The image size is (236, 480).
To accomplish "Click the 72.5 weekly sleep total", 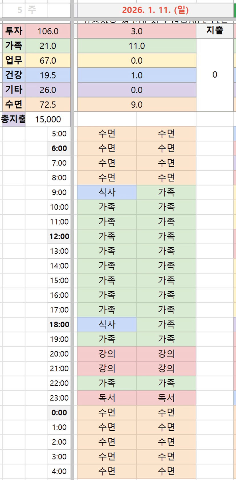I will pyautogui.click(x=48, y=104).
